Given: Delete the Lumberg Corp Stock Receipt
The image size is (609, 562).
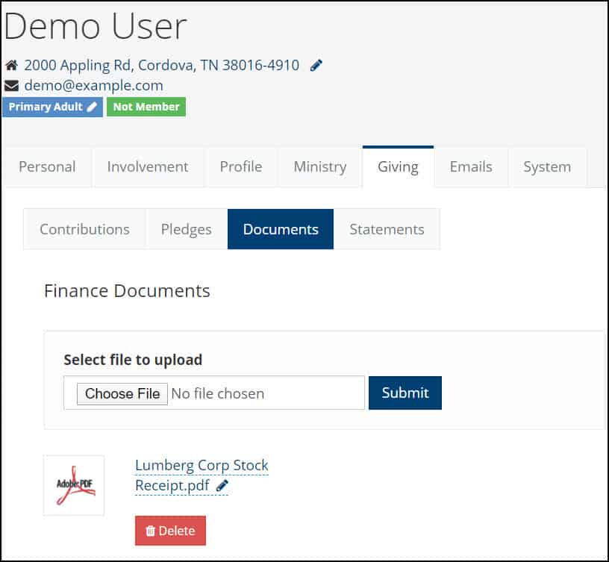Looking at the screenshot, I should click(170, 531).
